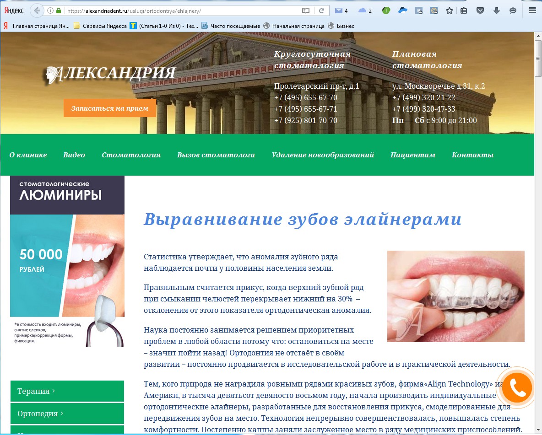The height and width of the screenshot is (435, 542).
Task: Save page to Pocket icon
Action: tap(480, 11)
